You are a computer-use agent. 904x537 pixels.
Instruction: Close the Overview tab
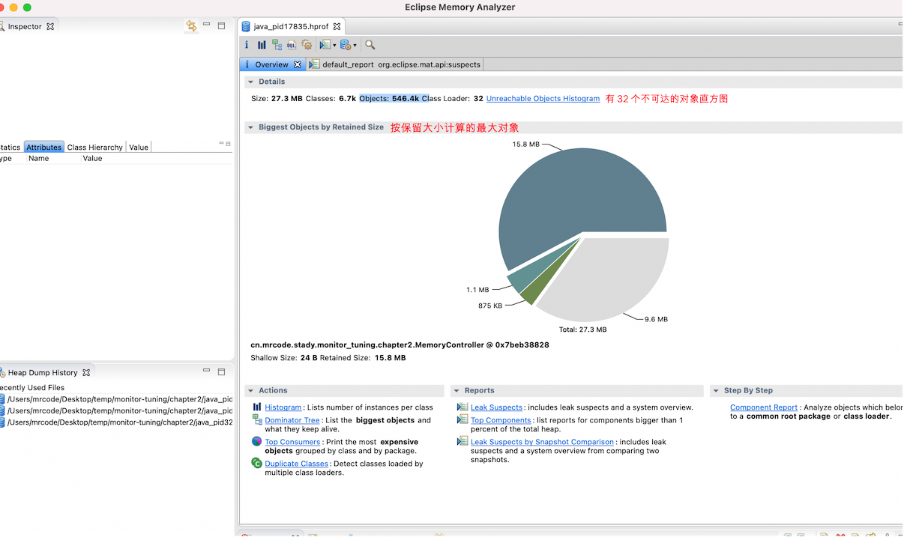298,64
